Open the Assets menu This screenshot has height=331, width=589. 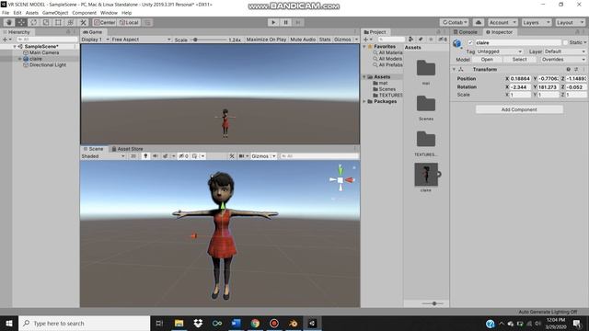click(32, 13)
